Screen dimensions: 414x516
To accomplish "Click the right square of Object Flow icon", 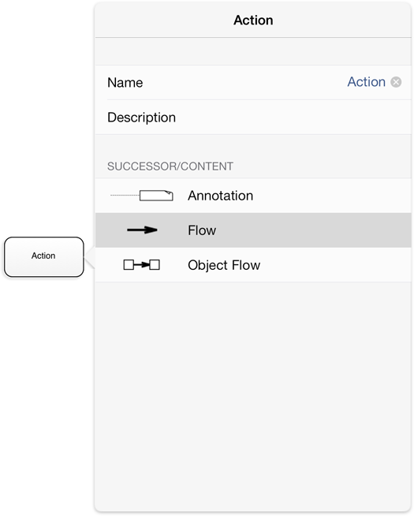I will pos(155,264).
